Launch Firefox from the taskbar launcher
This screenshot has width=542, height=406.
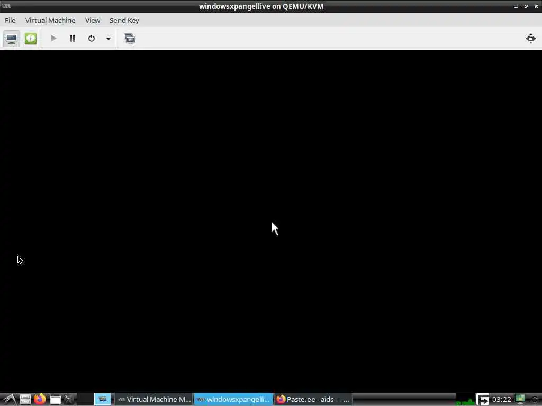pos(40,400)
